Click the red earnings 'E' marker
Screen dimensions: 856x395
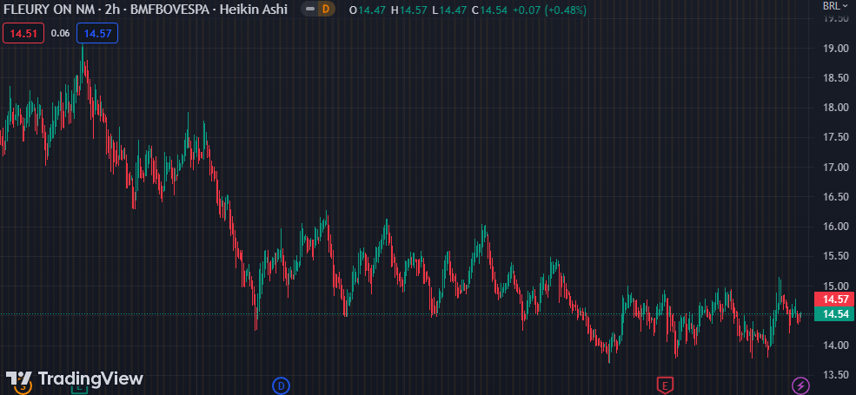click(665, 385)
